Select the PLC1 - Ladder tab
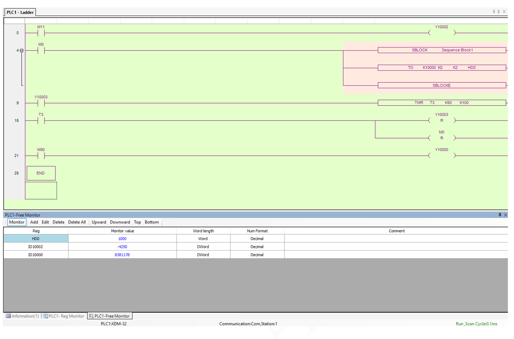Viewport: 514px width, 339px height. pos(20,12)
